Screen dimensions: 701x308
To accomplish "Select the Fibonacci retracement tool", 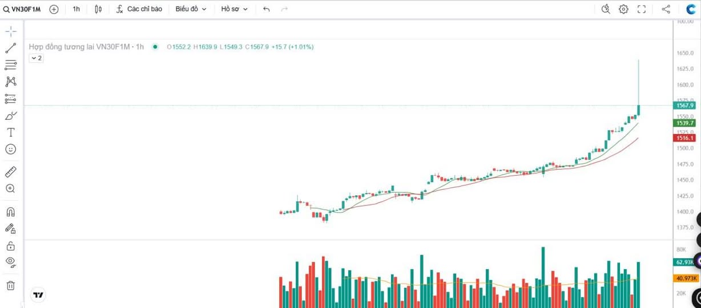I will 10,65.
